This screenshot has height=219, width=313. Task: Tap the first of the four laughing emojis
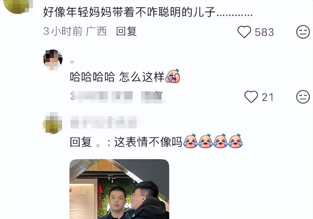pos(190,142)
